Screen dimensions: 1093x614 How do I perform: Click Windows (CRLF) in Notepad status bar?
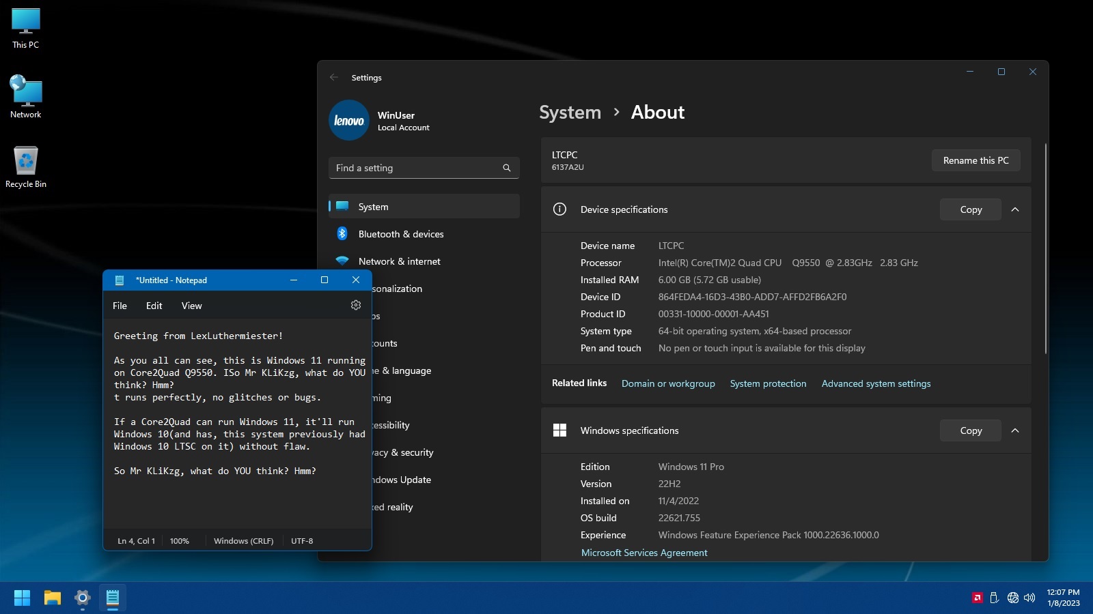click(x=243, y=541)
